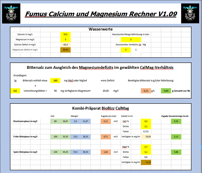Select the Calcium in mg/l value 76,5

point(65,35)
